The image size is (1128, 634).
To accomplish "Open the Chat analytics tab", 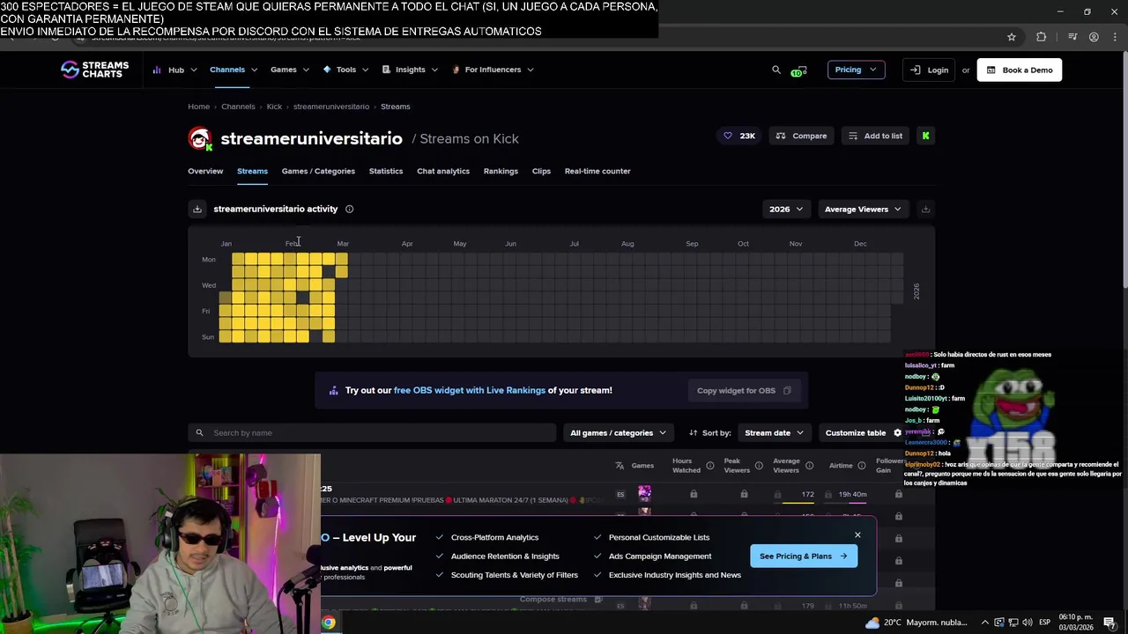I will (443, 171).
